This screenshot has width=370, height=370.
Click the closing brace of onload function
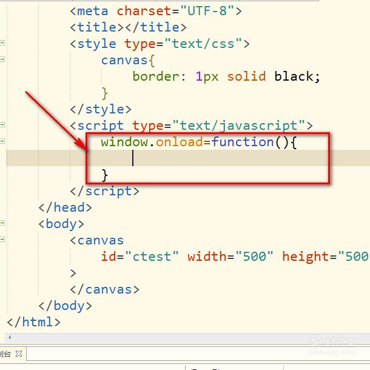click(x=105, y=175)
